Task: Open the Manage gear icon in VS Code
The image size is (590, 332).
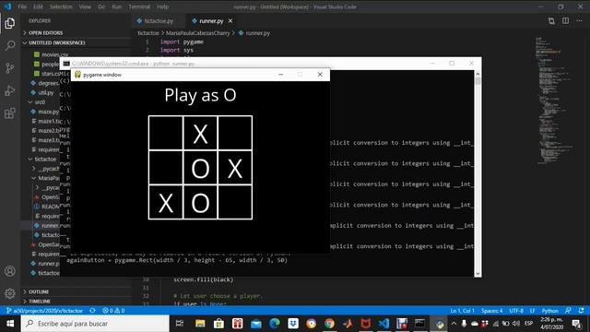Action: point(10,293)
